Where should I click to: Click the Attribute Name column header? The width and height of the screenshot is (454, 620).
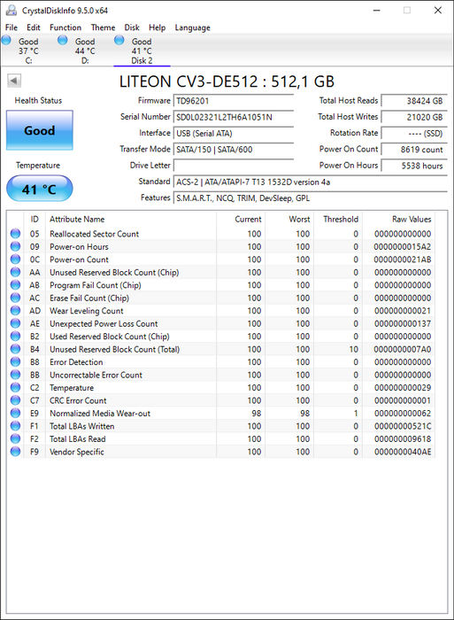pyautogui.click(x=131, y=219)
